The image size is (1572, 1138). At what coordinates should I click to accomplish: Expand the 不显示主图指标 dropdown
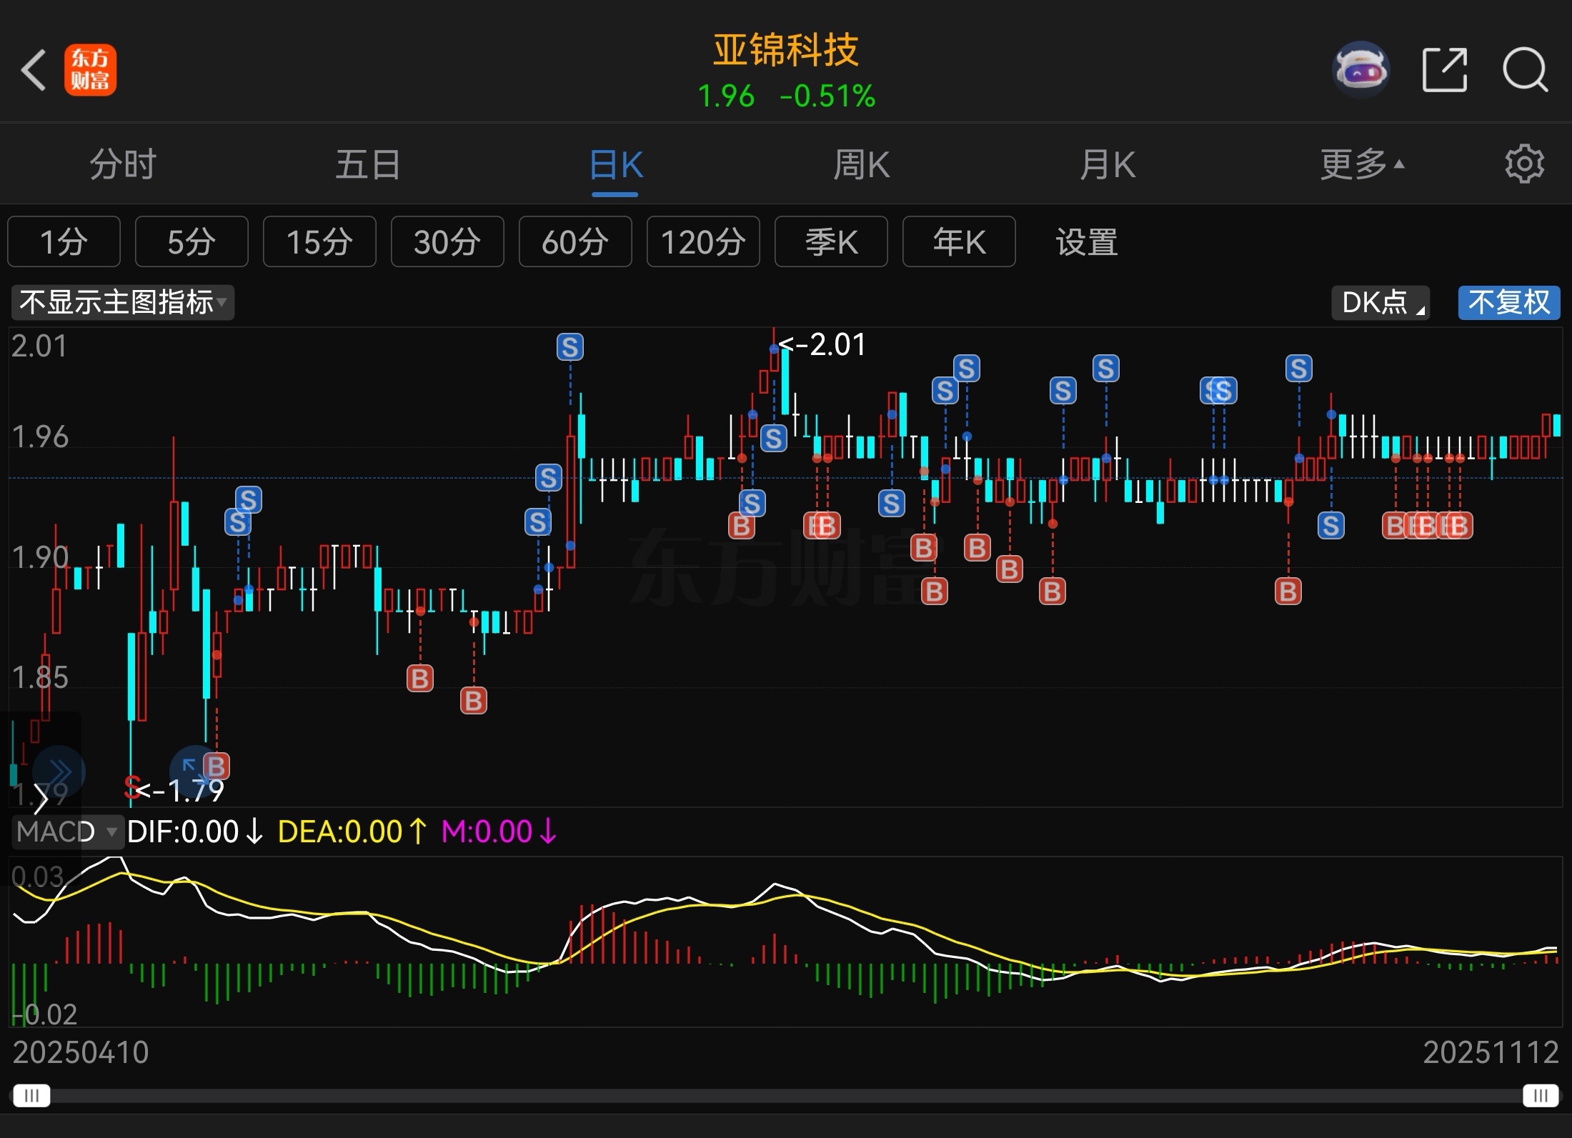[x=122, y=302]
